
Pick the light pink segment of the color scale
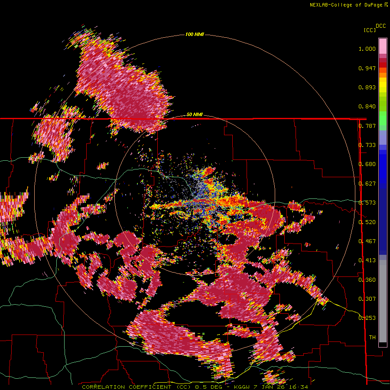coord(383,46)
